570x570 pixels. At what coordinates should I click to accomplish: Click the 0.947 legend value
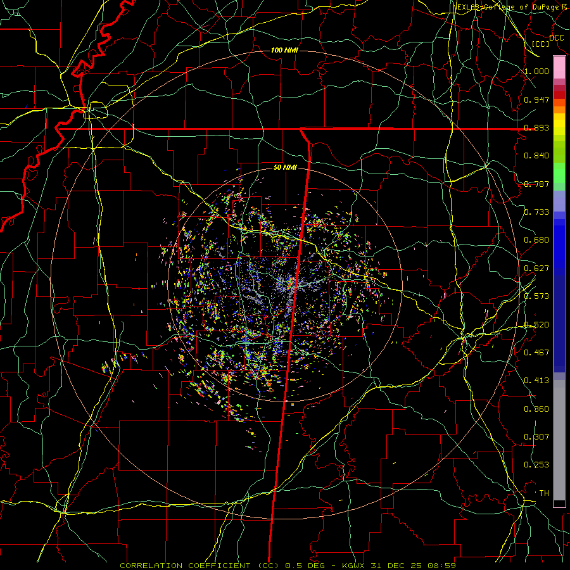pos(536,99)
